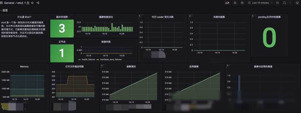Collapse the 总览 row
The width and height of the screenshot is (301, 113).
coord(4,10)
